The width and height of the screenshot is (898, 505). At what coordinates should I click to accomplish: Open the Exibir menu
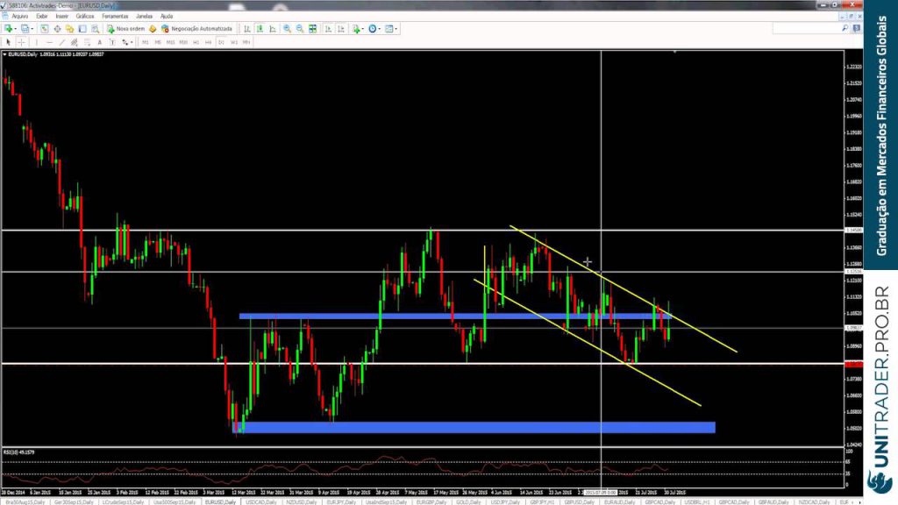point(42,16)
